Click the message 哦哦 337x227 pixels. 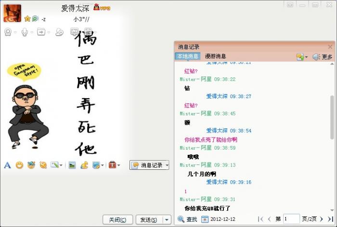(193, 157)
